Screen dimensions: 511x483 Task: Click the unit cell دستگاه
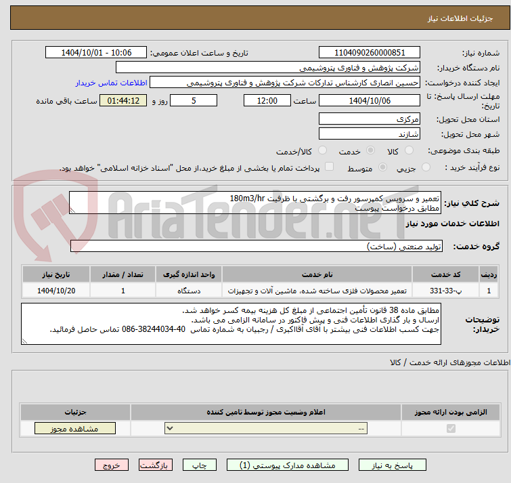189,290
